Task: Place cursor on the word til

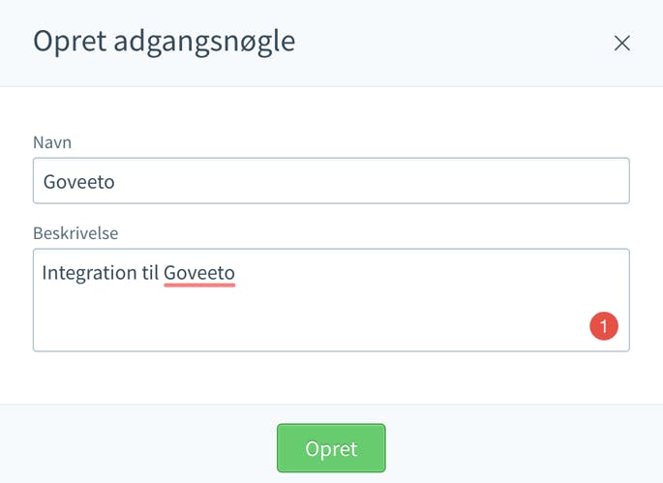Action: (150, 273)
